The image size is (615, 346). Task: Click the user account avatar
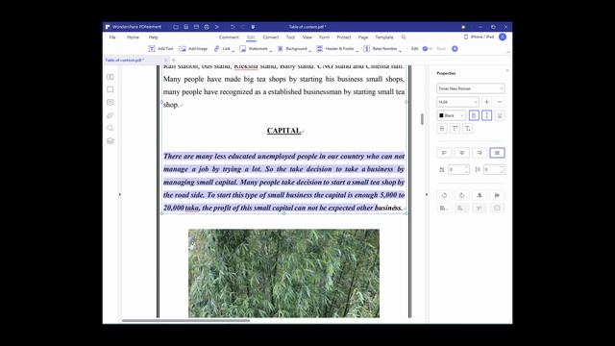coord(503,37)
